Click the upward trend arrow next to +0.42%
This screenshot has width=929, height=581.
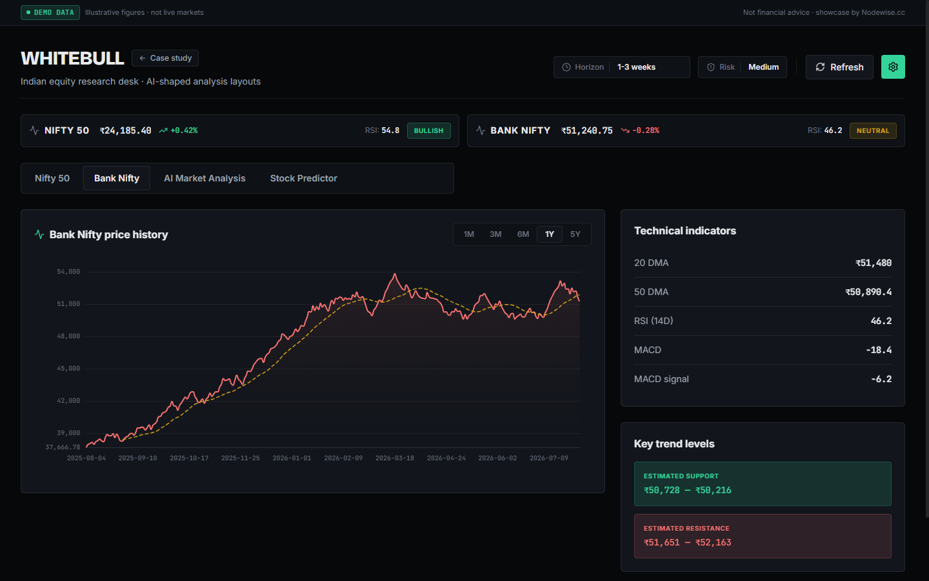pyautogui.click(x=163, y=130)
